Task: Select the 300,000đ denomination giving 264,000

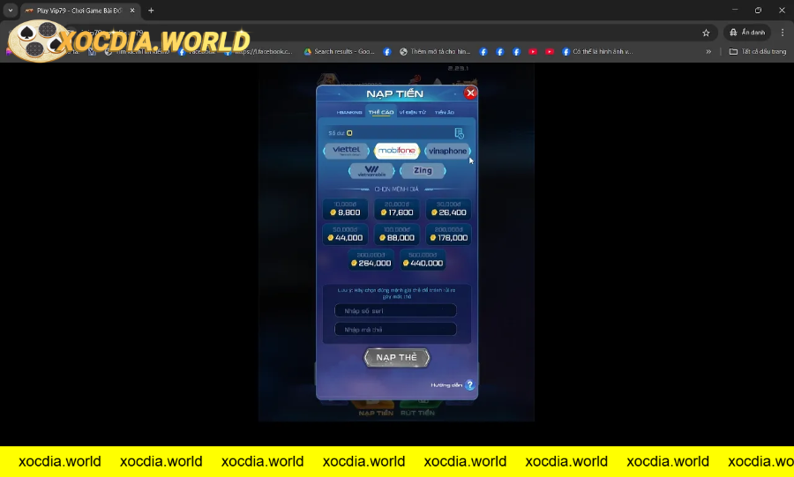Action: coord(371,259)
